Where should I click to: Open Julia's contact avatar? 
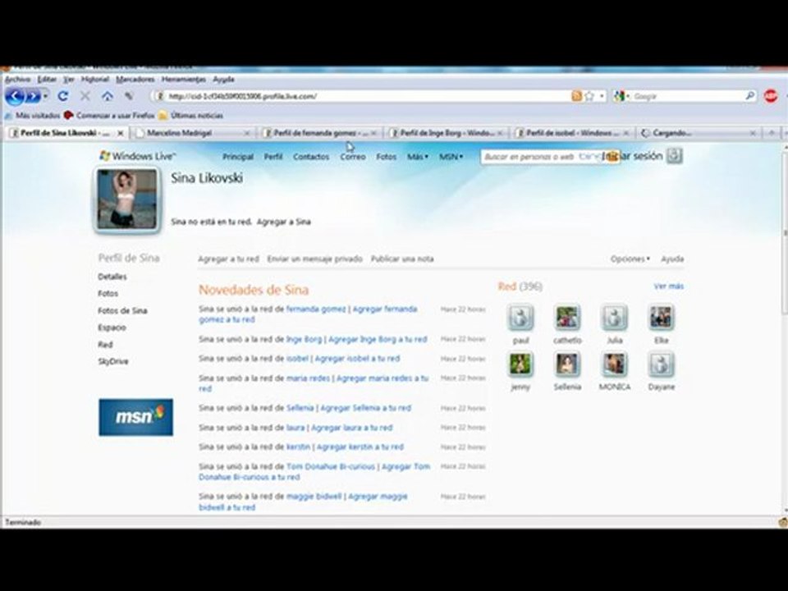click(x=614, y=318)
